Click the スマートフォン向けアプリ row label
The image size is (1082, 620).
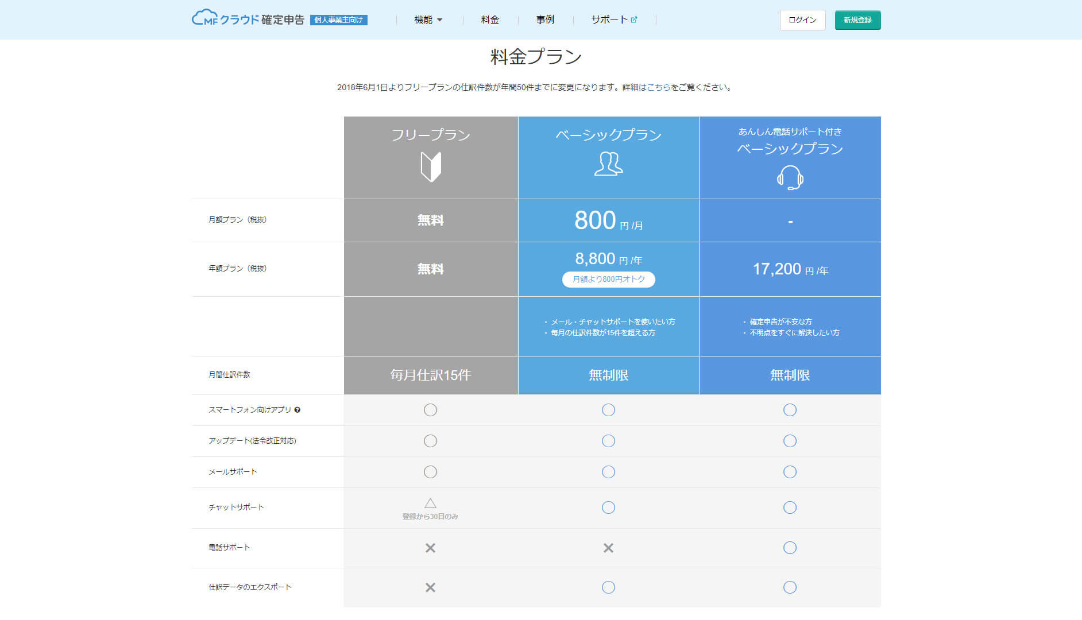point(250,410)
